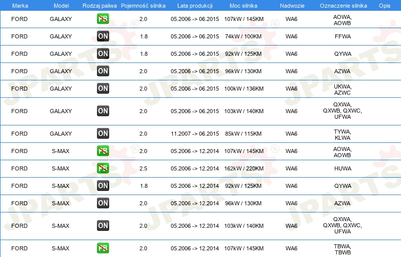Click 92kW / 125KM in the GALAXY row
The height and width of the screenshot is (257, 401).
pyautogui.click(x=243, y=54)
